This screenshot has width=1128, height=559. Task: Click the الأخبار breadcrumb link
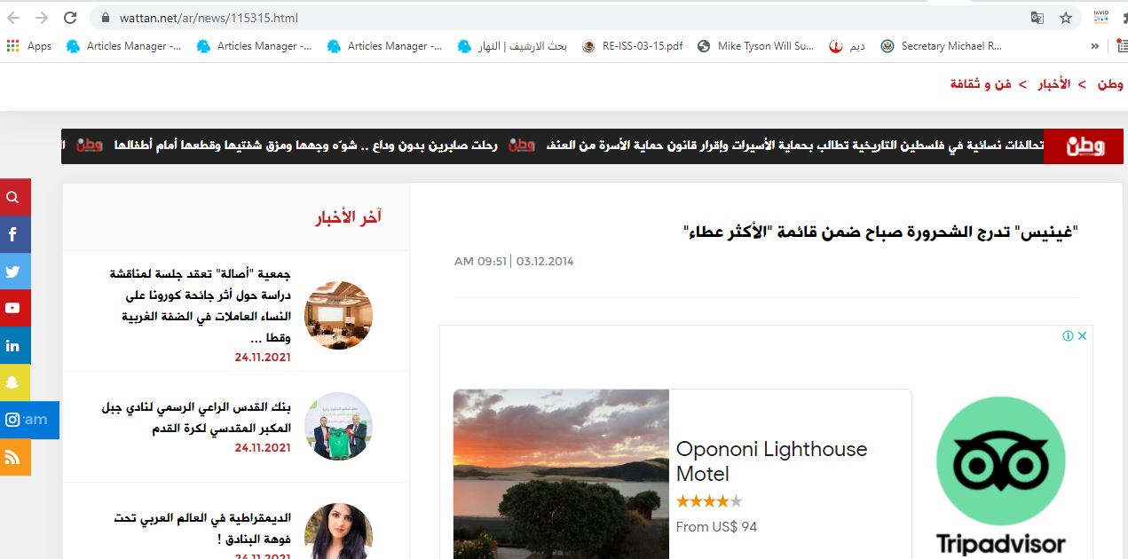click(x=1054, y=84)
